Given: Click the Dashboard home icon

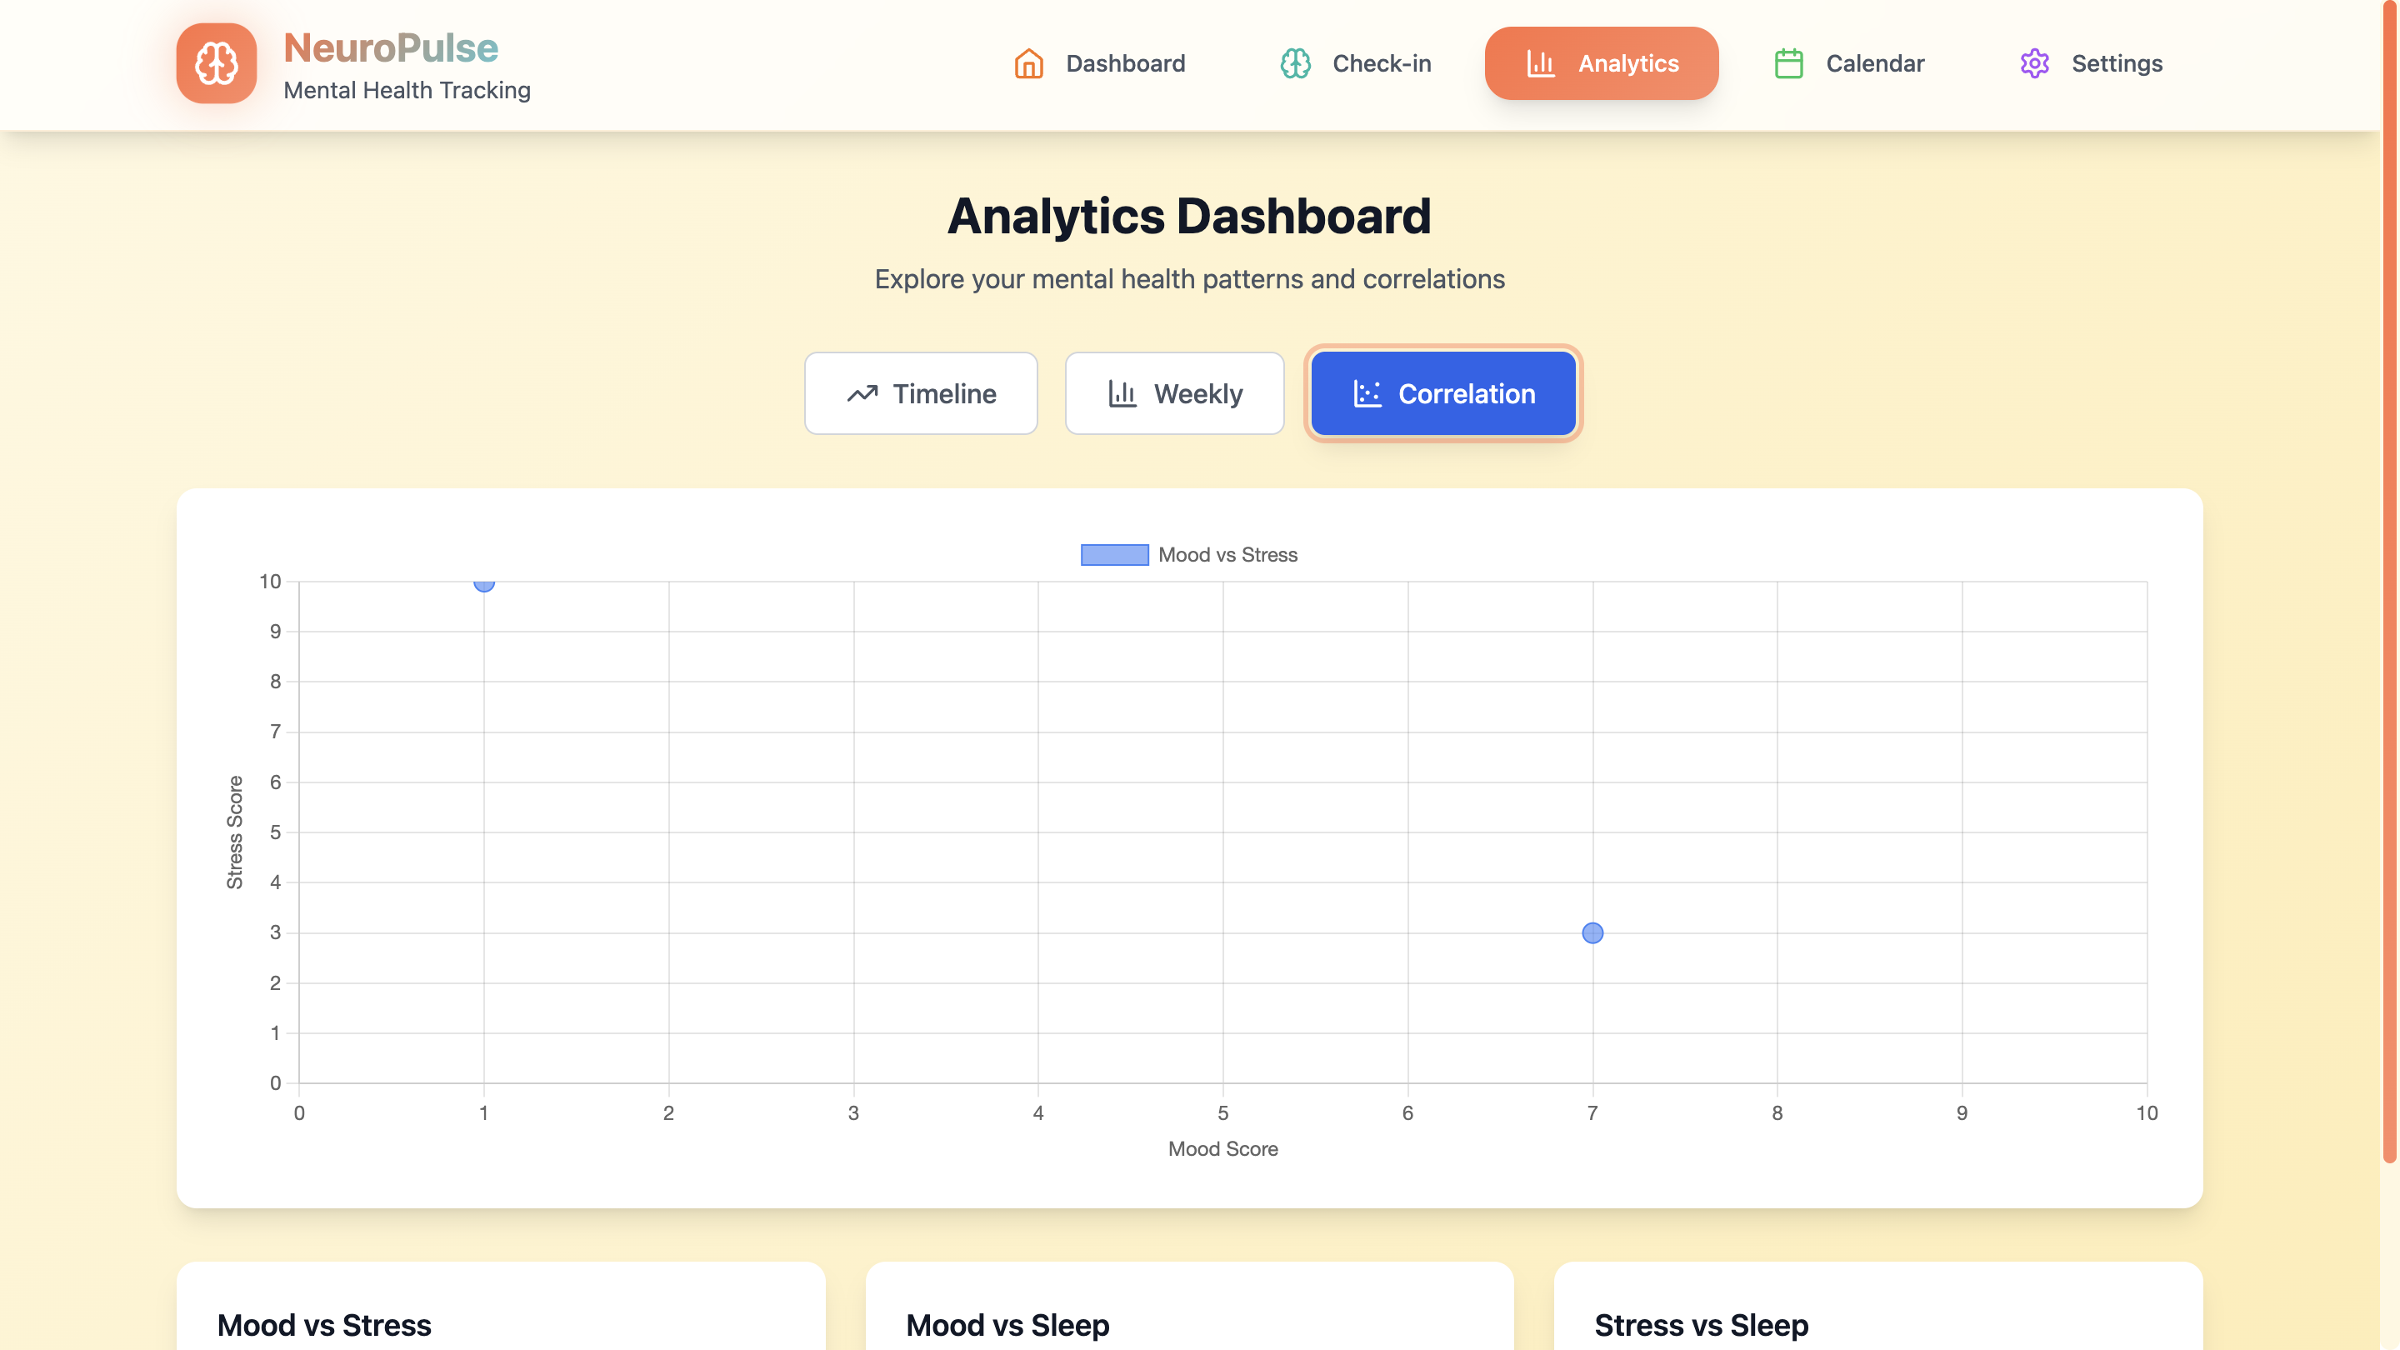Looking at the screenshot, I should 1028,63.
